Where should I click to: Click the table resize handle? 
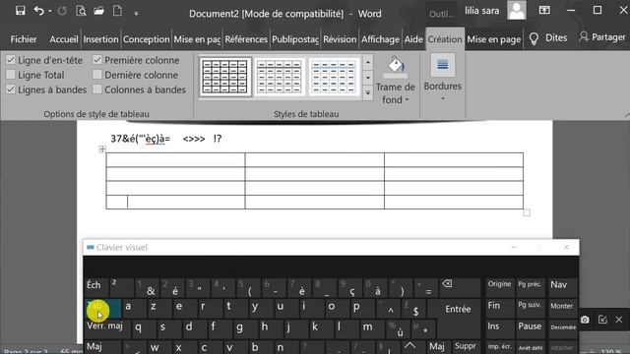click(527, 212)
